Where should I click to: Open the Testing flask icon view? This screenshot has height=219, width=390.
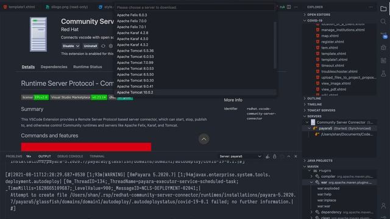pos(383,74)
